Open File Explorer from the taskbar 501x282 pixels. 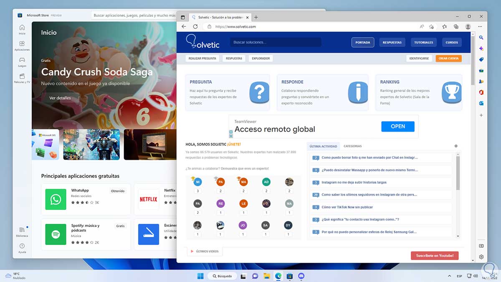(266, 276)
